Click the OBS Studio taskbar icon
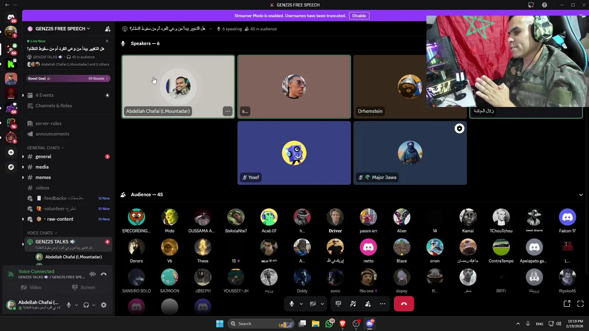 (x=356, y=324)
